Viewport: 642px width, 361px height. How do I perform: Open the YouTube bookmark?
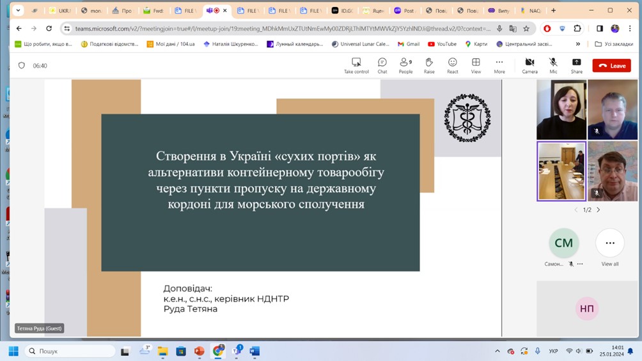pyautogui.click(x=442, y=44)
